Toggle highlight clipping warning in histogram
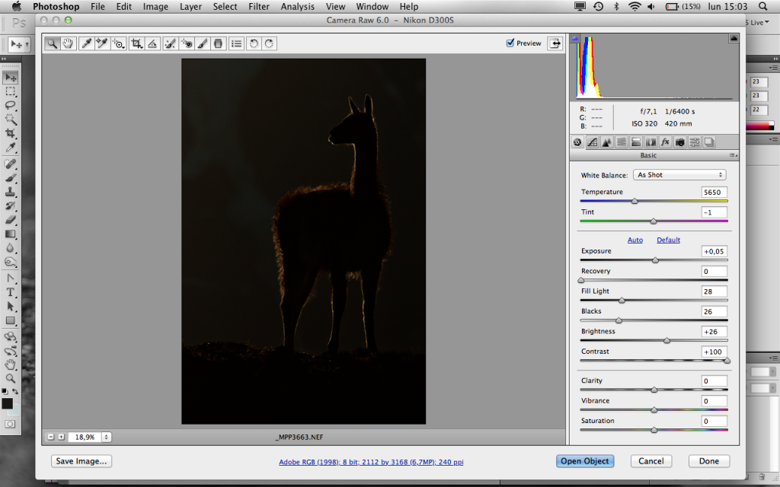This screenshot has width=780, height=487. [x=734, y=38]
